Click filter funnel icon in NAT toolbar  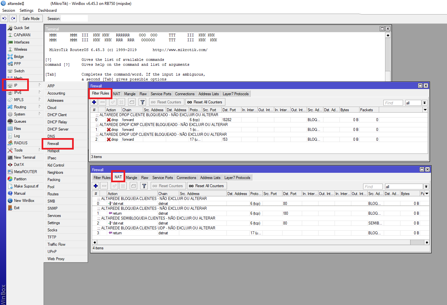144,186
